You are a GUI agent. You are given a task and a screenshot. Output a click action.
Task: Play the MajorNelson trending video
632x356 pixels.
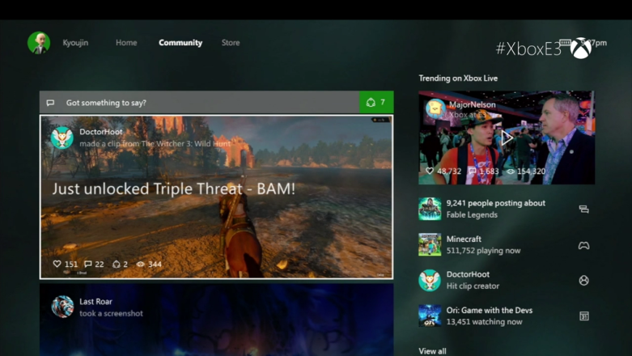click(x=507, y=138)
